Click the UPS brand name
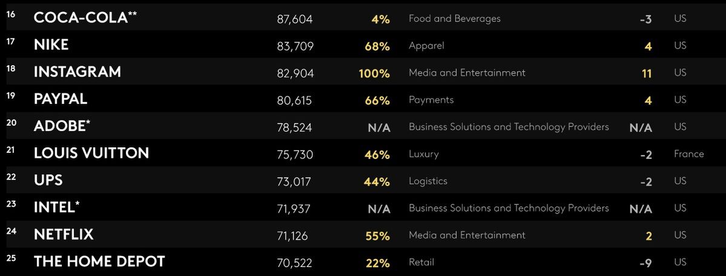The height and width of the screenshot is (276, 726). tap(48, 181)
